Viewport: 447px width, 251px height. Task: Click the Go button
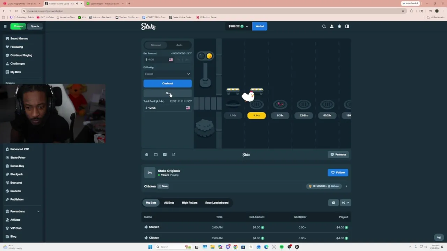tap(167, 93)
